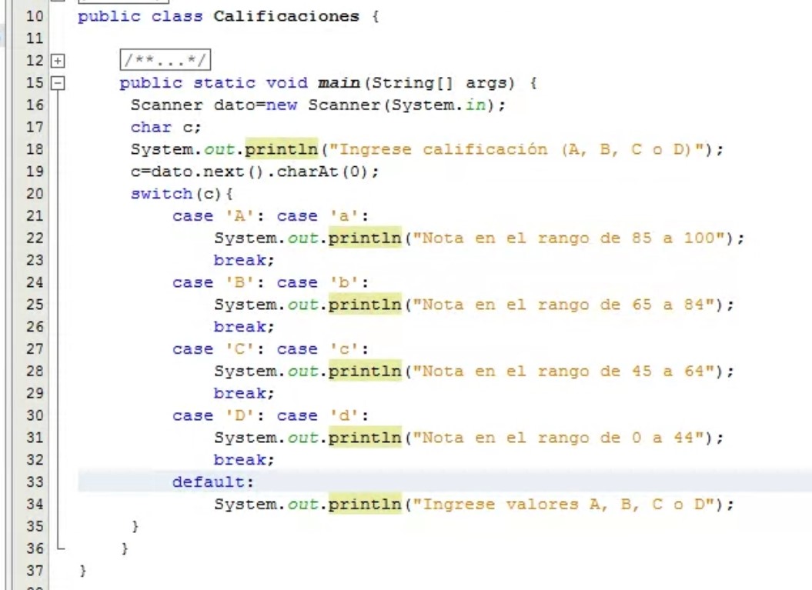Viewport: 812px width, 590px height.
Task: Click the break statement on line 29
Action: pos(244,394)
